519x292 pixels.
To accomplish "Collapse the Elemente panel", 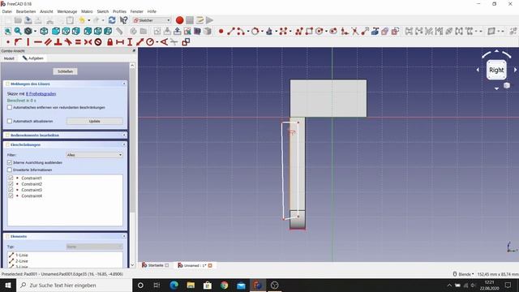I will [124, 236].
